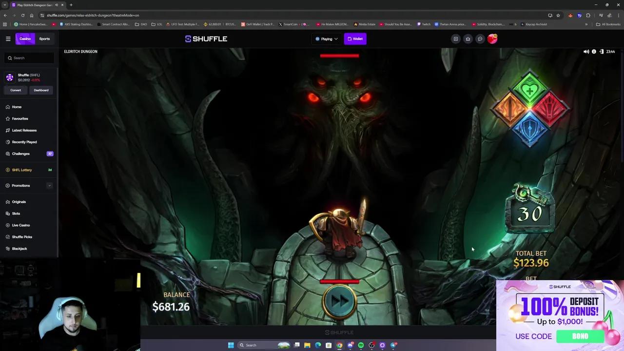Screen dimensions: 624x351
Task: Open game chat messenger icon
Action: pos(480,39)
